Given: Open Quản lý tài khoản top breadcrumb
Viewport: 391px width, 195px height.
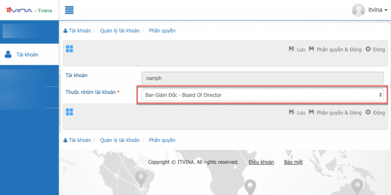Looking at the screenshot, I should click(x=119, y=31).
